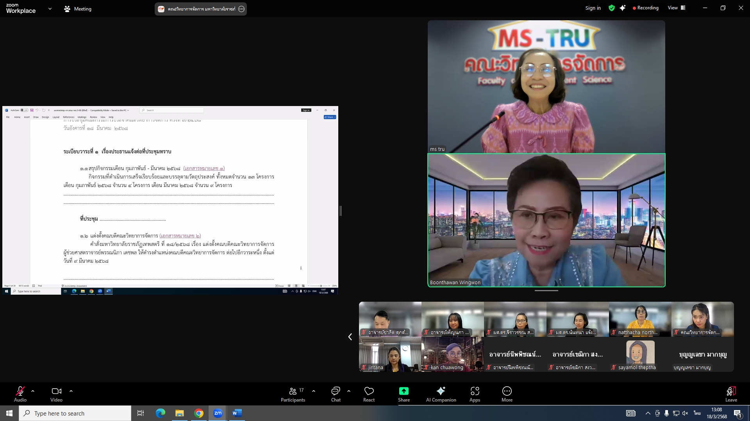Open the Participants list
The width and height of the screenshot is (750, 421).
click(x=293, y=394)
